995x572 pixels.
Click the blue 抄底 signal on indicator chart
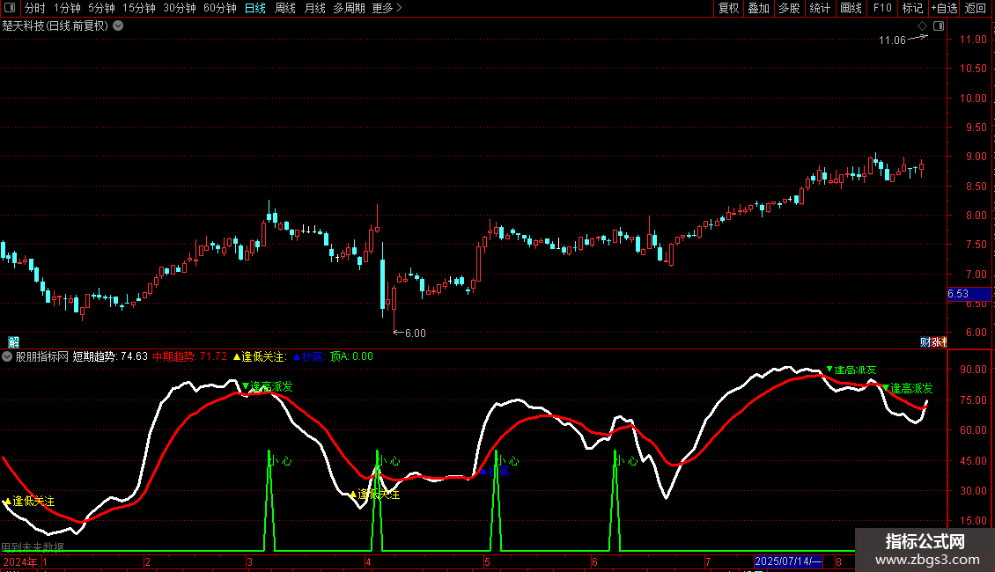tap(495, 471)
